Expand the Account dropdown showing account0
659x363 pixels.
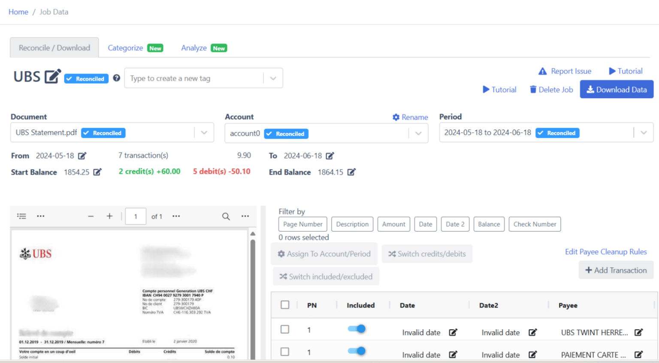(x=418, y=133)
